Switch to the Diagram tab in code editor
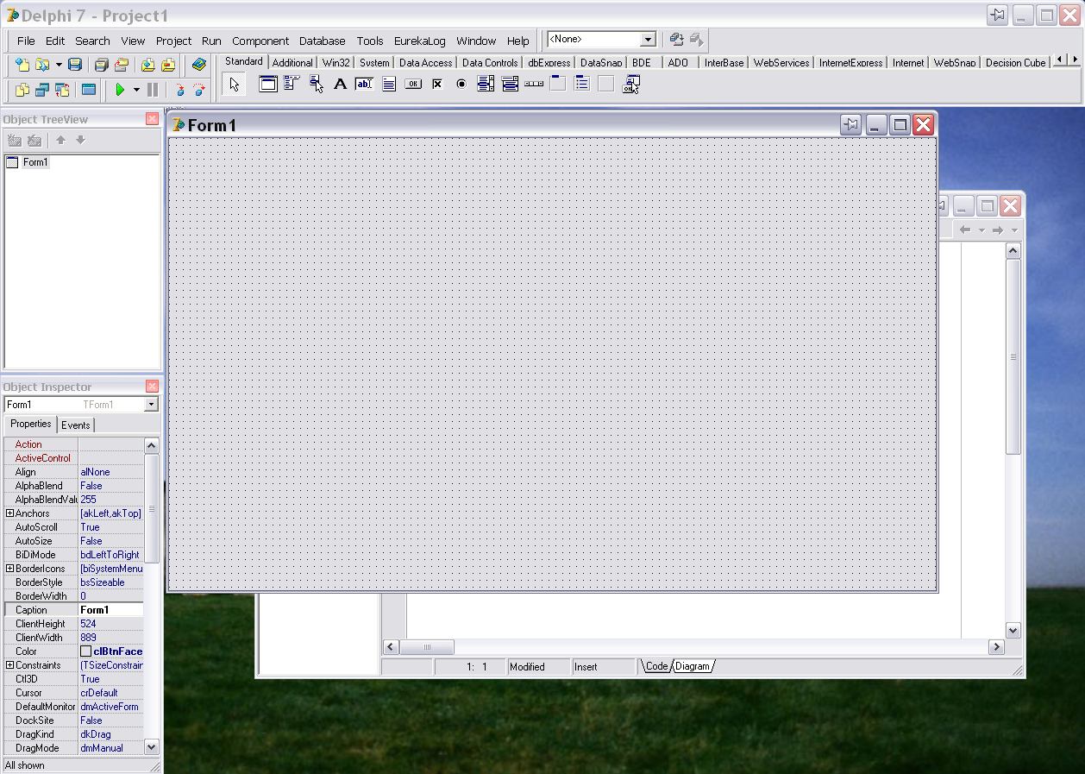 click(693, 666)
